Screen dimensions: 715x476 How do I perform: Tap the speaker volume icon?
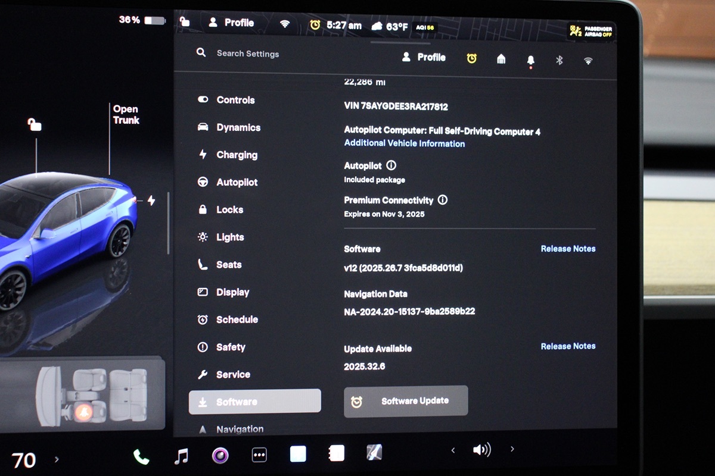point(481,450)
